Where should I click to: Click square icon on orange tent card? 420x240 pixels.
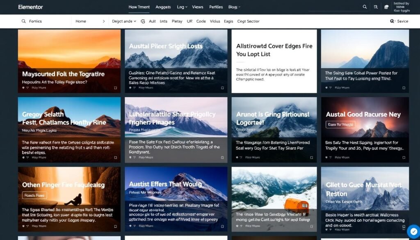click(312, 226)
